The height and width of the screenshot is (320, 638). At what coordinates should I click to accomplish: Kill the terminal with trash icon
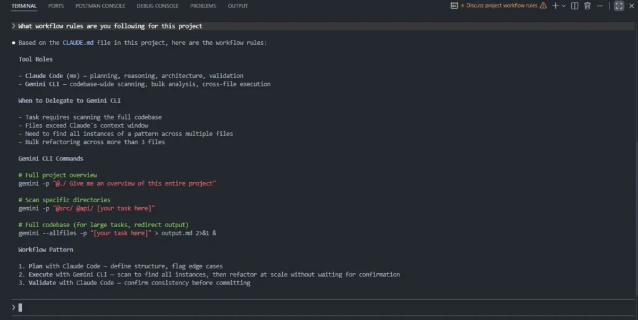(587, 6)
